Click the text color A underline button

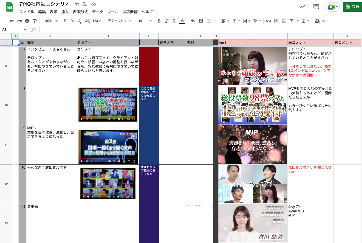182,21
